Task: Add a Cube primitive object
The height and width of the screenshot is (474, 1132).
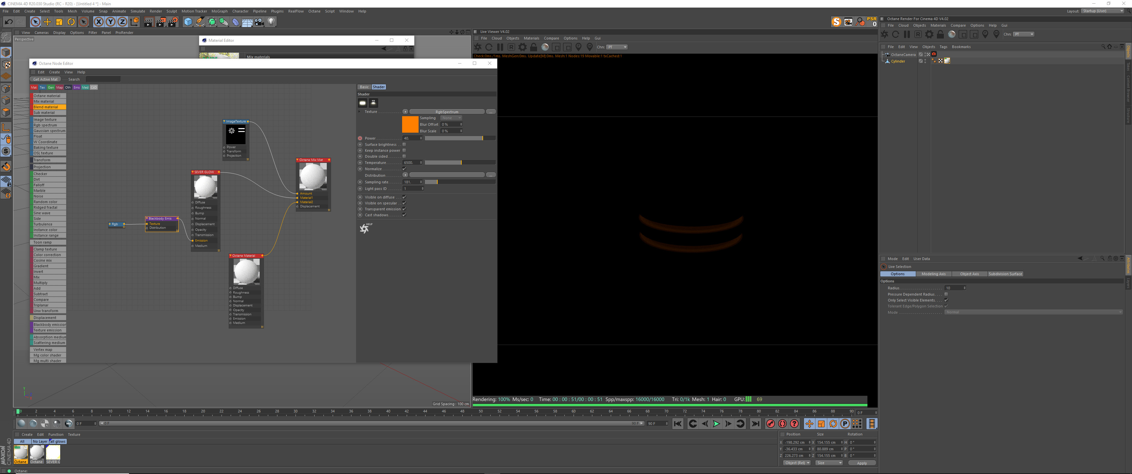Action: pyautogui.click(x=188, y=21)
